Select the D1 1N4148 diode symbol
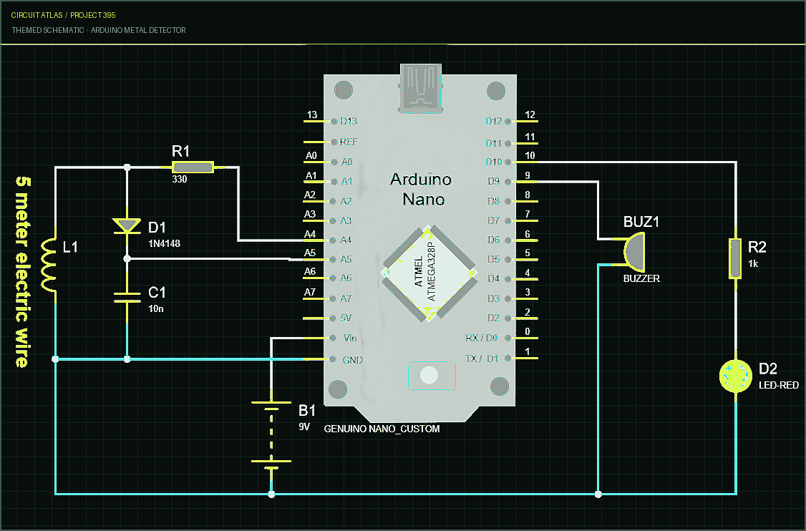This screenshot has height=531, width=806. point(127,225)
